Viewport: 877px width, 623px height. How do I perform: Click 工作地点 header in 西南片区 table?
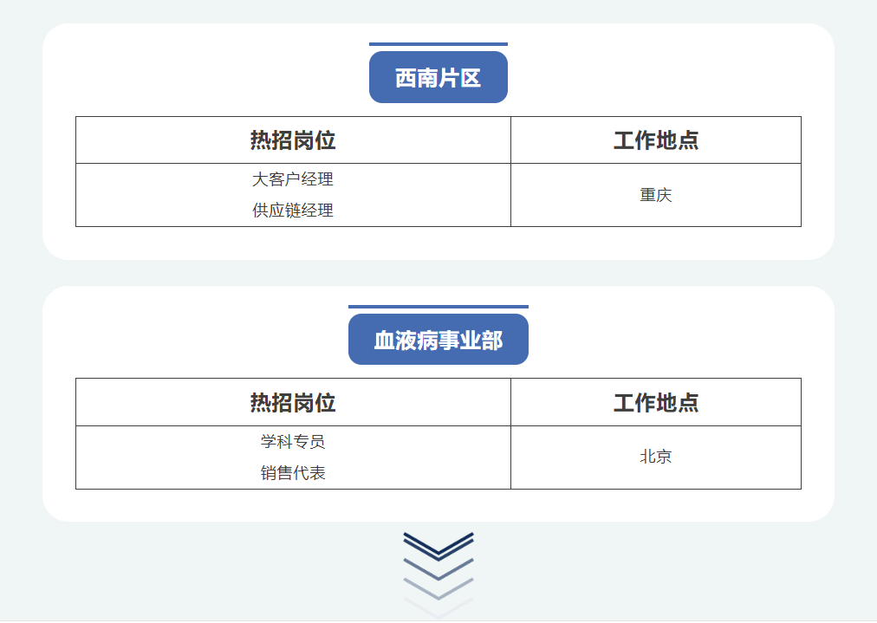[655, 140]
